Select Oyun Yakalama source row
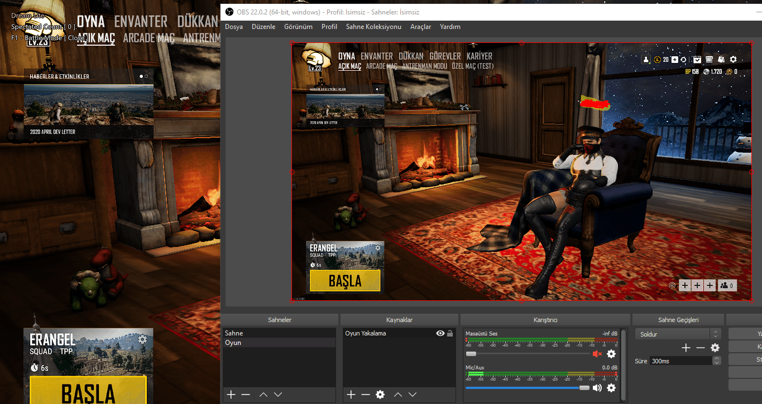This screenshot has height=404, width=762. [399, 333]
